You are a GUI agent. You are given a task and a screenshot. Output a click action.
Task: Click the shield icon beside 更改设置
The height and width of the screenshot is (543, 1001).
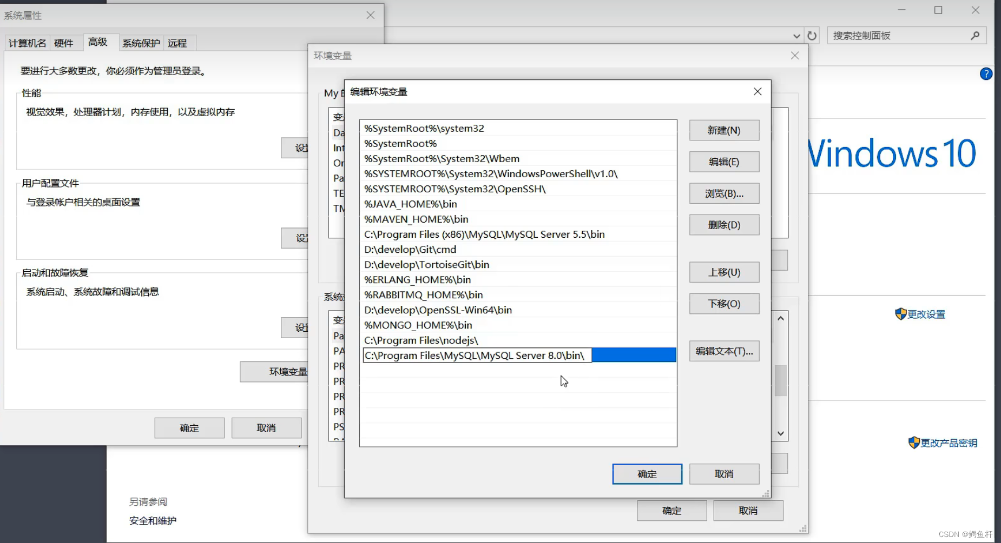click(x=900, y=314)
